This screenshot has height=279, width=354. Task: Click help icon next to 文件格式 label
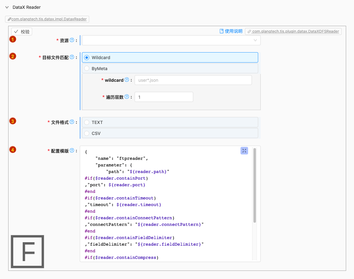click(72, 122)
